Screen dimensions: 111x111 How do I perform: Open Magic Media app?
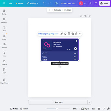(x=4, y=81)
